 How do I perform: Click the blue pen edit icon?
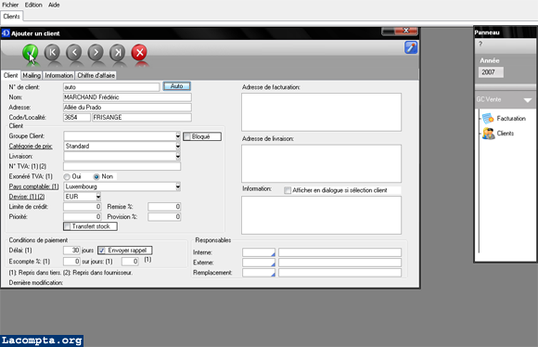(x=411, y=47)
